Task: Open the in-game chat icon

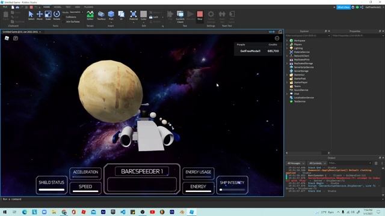Action: [x=16, y=38]
